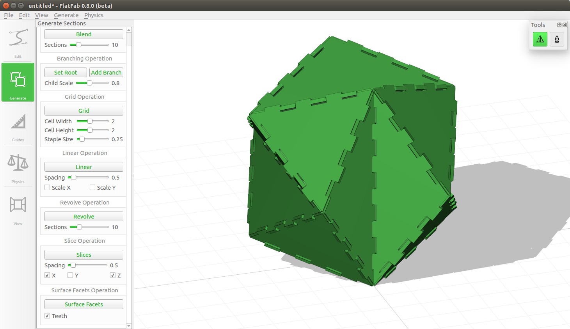This screenshot has width=570, height=329.
Task: Click the Slices button
Action: [x=84, y=255]
